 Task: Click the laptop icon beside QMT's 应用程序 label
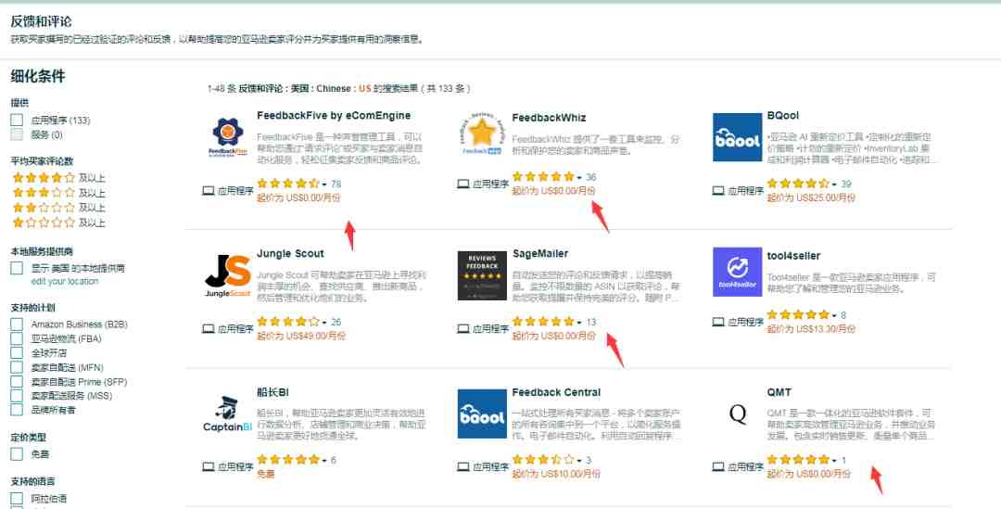pyautogui.click(x=718, y=467)
